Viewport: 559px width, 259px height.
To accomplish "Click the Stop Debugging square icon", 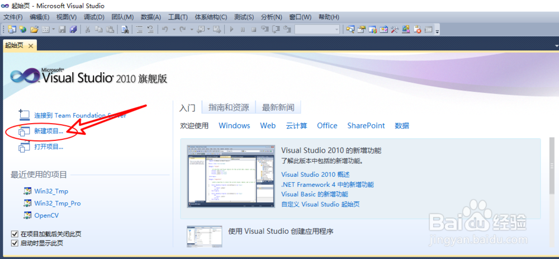I will coord(253,30).
